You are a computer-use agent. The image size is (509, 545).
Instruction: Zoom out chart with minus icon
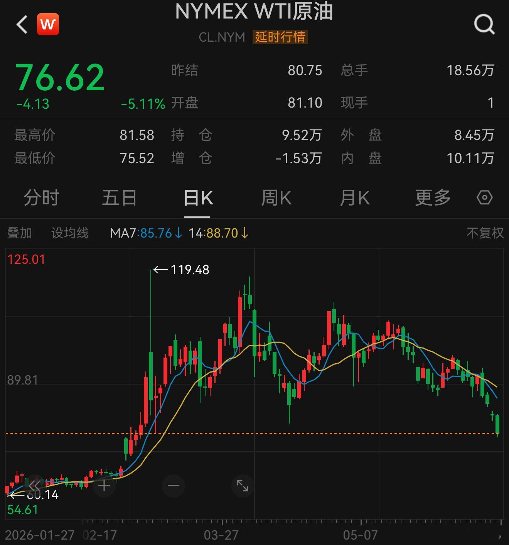point(174,486)
